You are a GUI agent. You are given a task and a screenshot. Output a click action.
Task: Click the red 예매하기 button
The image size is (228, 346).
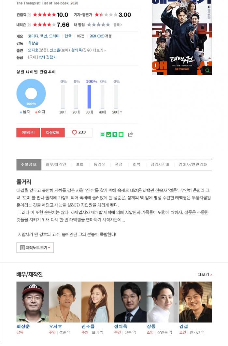[28, 132]
